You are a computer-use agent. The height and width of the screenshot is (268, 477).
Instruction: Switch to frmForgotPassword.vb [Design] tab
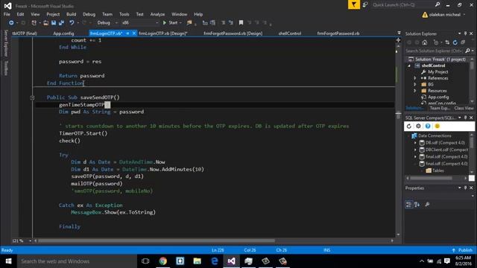click(x=233, y=33)
